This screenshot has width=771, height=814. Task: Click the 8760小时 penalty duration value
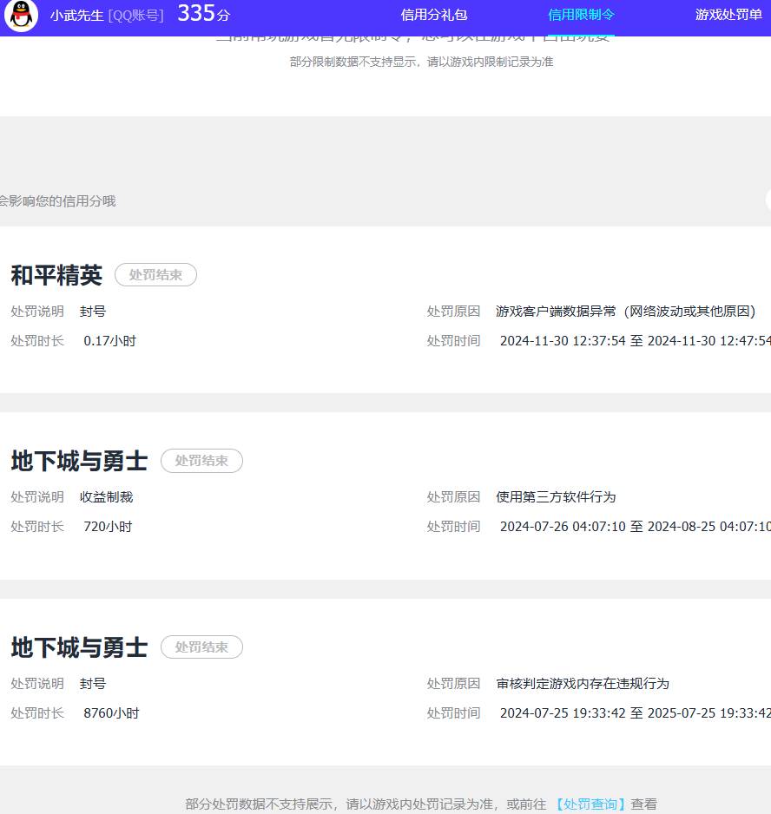click(111, 712)
